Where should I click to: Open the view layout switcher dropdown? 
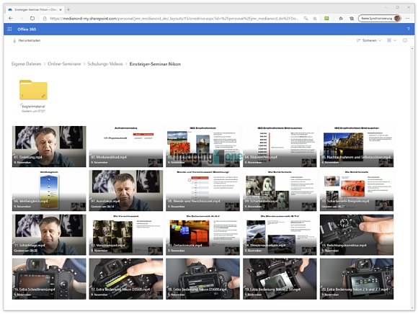pyautogui.click(x=391, y=40)
